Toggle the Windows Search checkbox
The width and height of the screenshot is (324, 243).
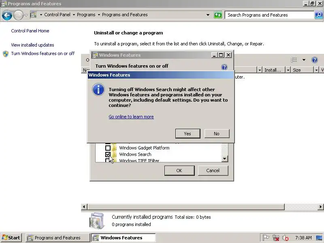click(x=108, y=154)
